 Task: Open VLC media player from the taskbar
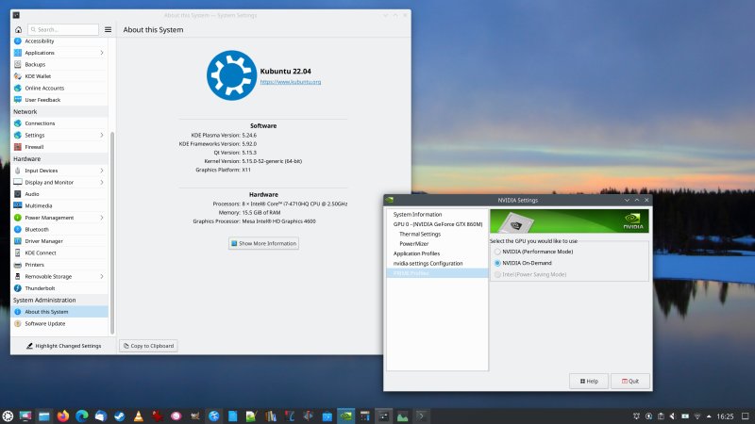pyautogui.click(x=139, y=416)
